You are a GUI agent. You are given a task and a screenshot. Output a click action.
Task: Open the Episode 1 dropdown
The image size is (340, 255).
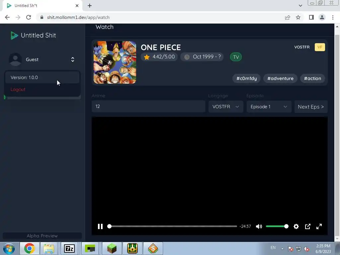click(269, 107)
